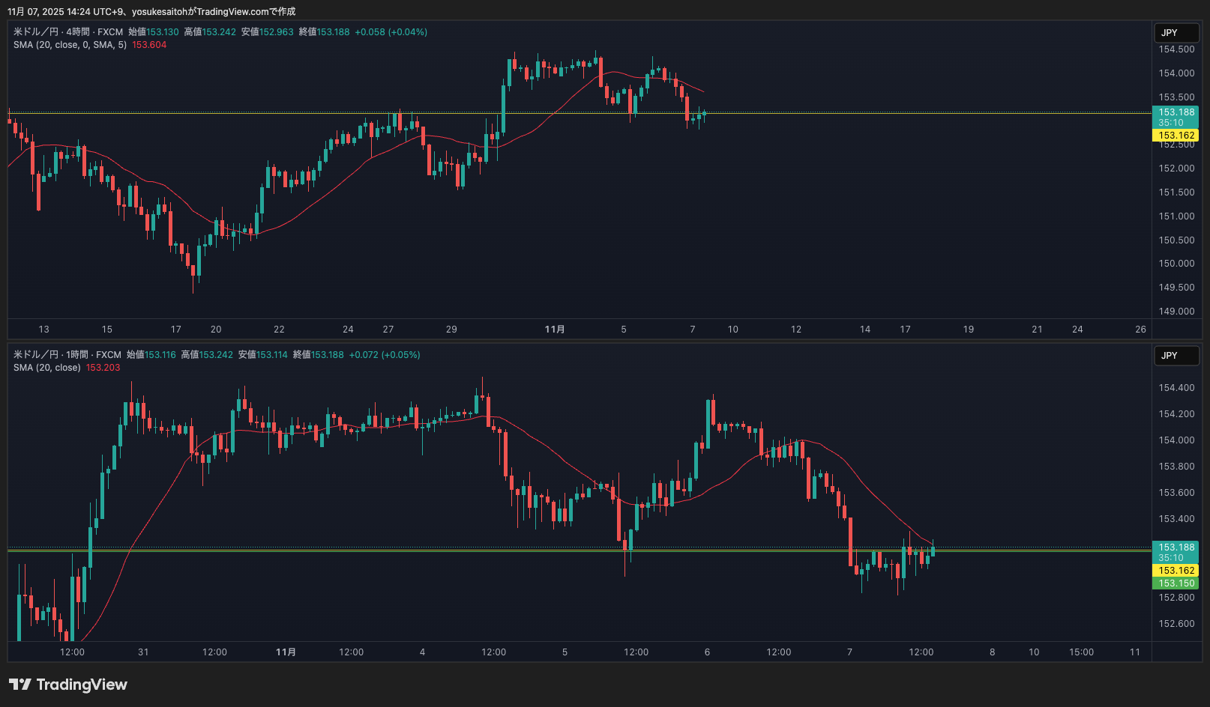Click the TradingView logo icon

click(x=20, y=685)
